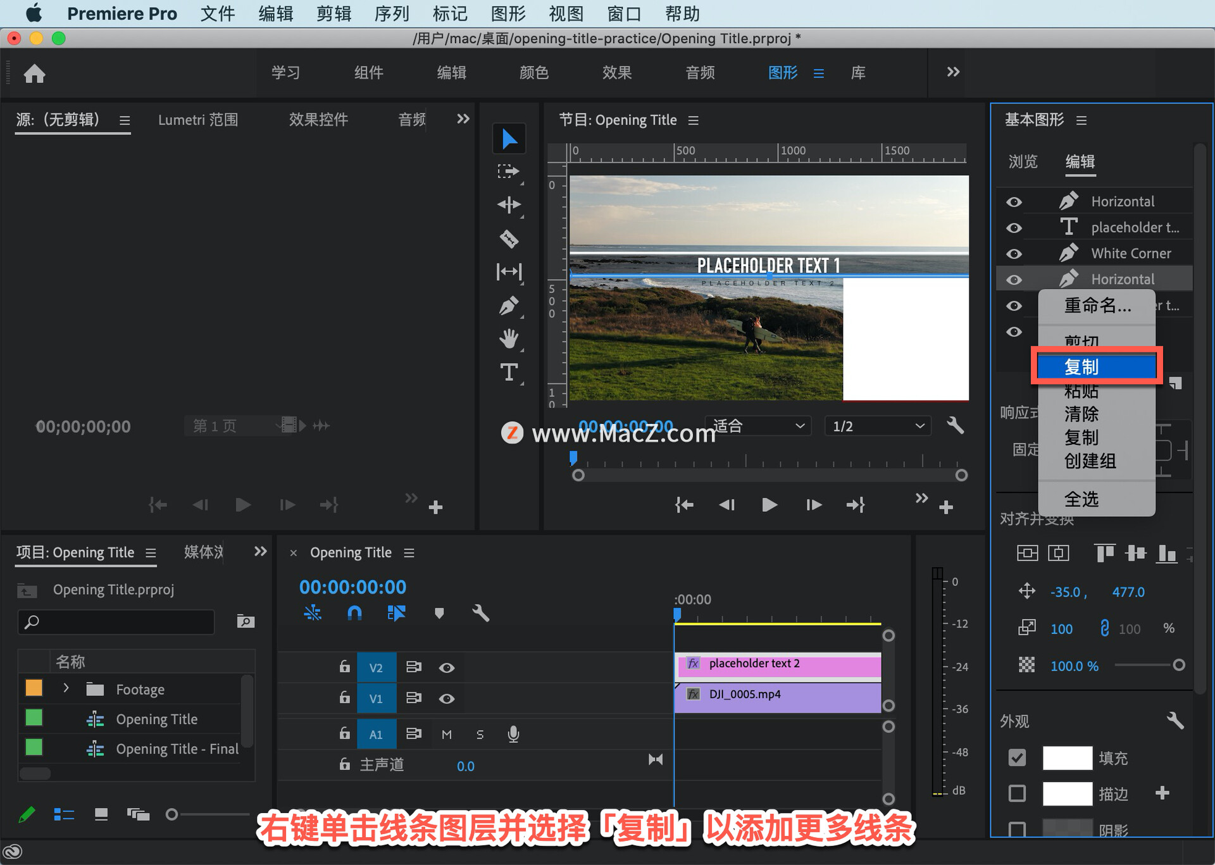Open program monitor wrench settings
Screen dimensions: 1215x865
(x=955, y=426)
